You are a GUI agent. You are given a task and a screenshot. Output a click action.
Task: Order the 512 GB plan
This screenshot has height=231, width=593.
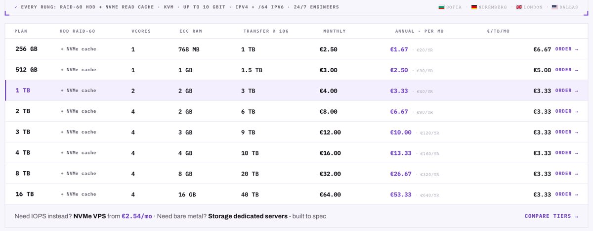566,70
